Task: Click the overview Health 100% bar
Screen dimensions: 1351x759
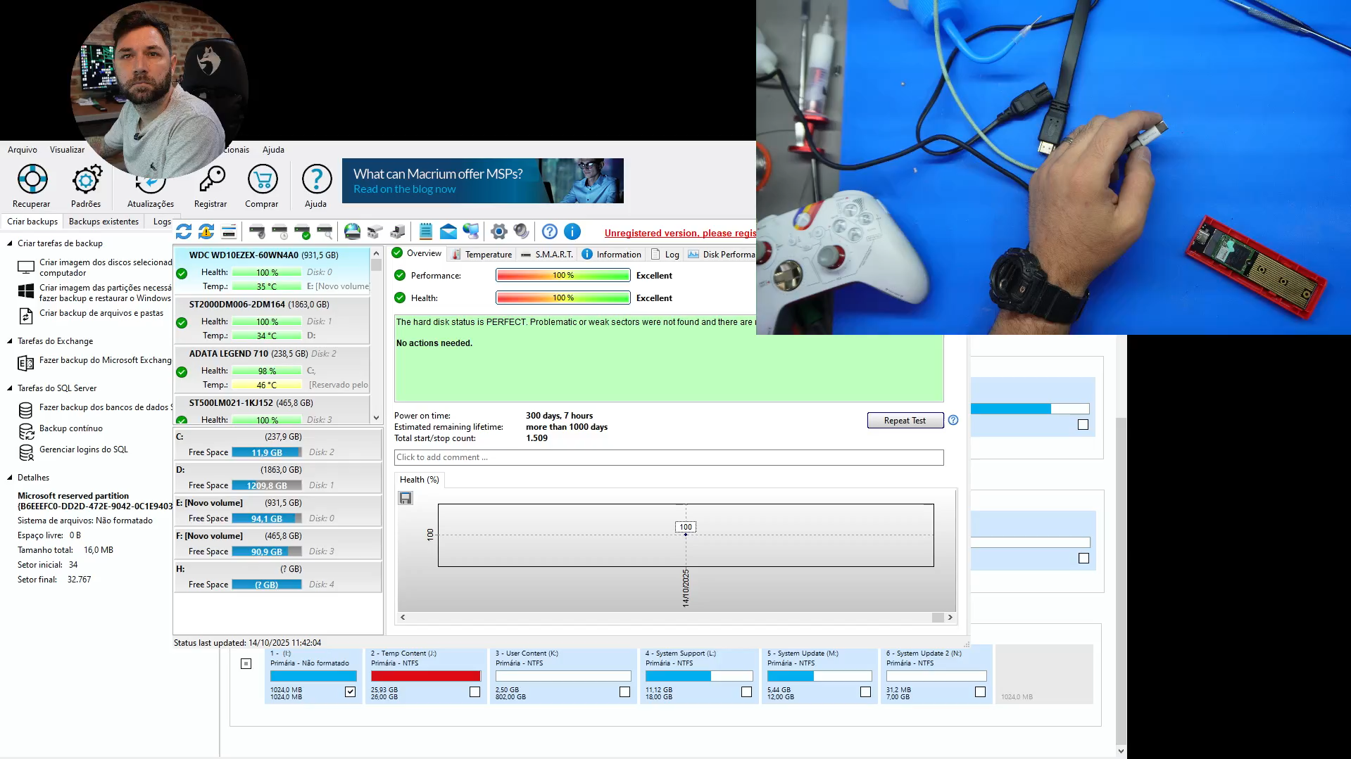Action: (563, 298)
